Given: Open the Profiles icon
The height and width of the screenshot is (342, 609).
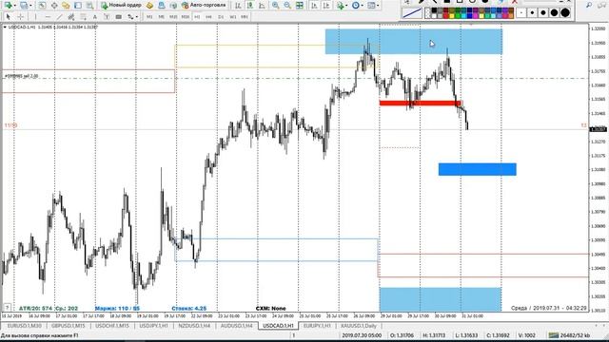Looking at the screenshot, I should click(24, 6).
